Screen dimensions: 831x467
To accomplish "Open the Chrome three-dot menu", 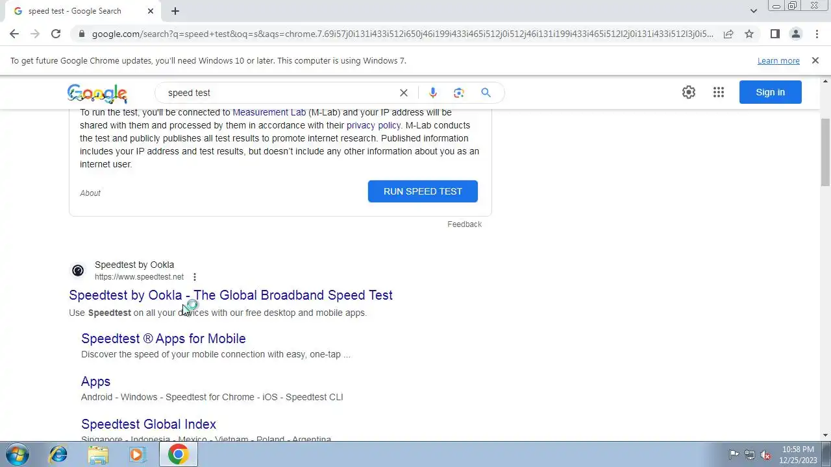I will [x=816, y=34].
